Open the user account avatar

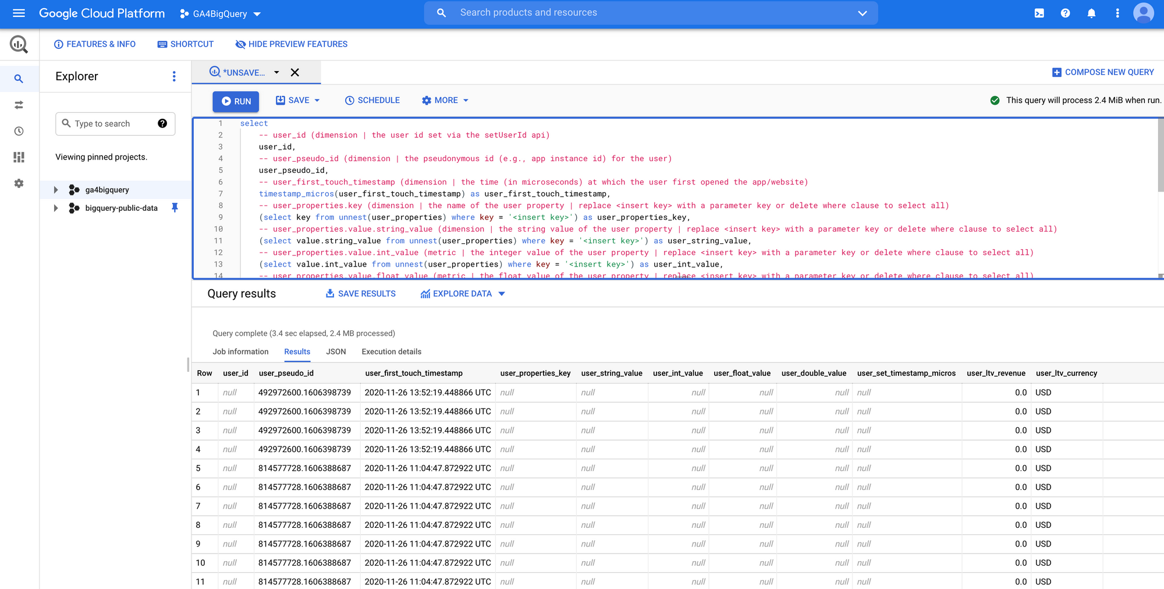click(x=1144, y=13)
